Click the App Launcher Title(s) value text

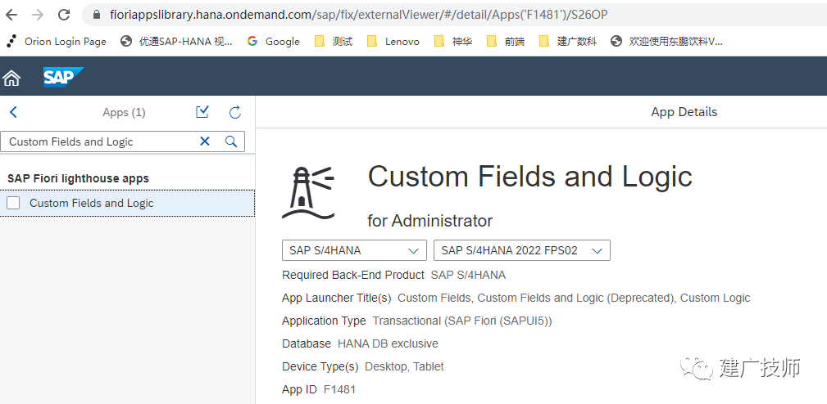pyautogui.click(x=573, y=299)
